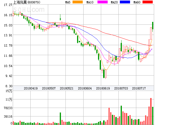This screenshot has width=170, height=125.
Task: Click the 13.91 price axis label
Action: (8, 35)
